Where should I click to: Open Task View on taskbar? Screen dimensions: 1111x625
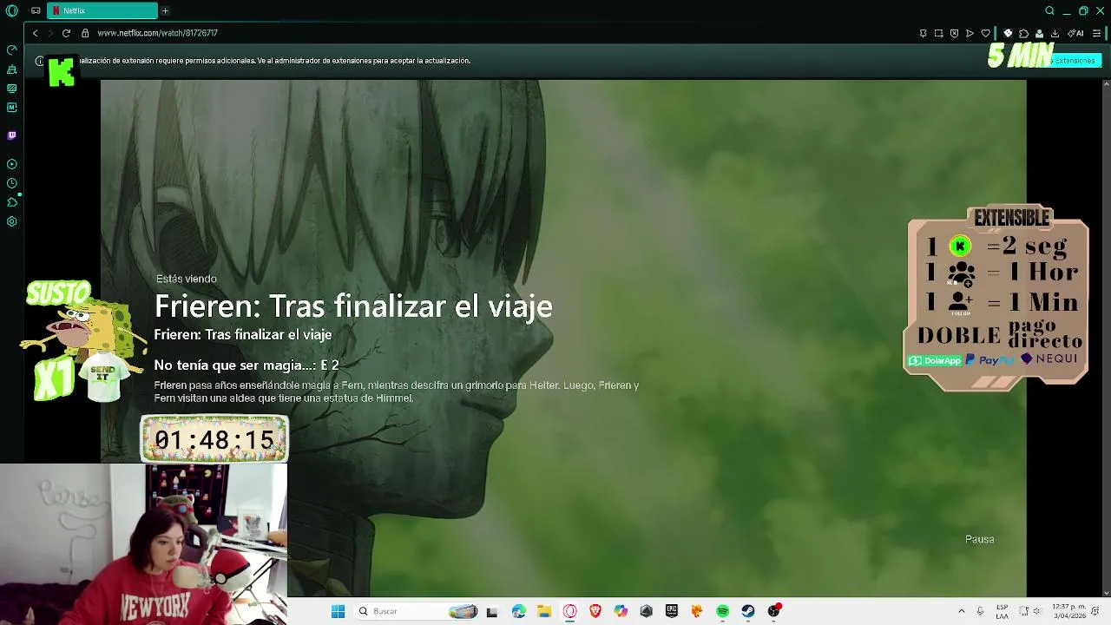492,611
